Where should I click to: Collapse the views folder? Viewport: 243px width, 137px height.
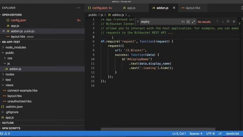(x=42, y=85)
